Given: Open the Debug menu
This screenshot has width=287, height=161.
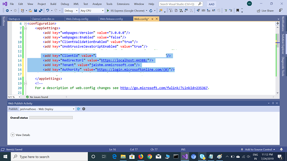Looking at the screenshot, I should pyautogui.click(x=65, y=4).
